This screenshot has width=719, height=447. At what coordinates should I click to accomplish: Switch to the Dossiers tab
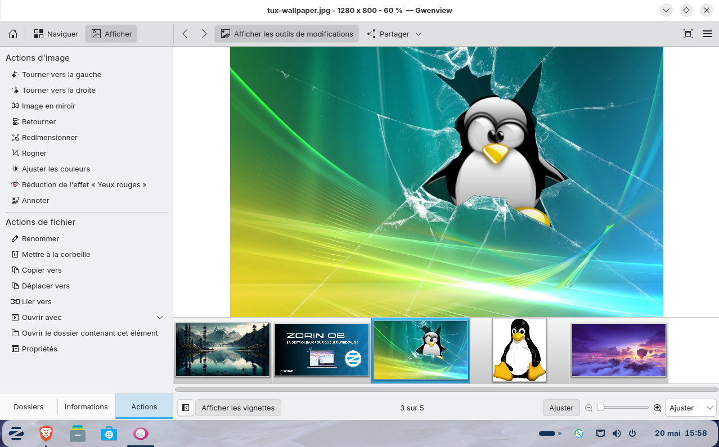[x=29, y=407]
